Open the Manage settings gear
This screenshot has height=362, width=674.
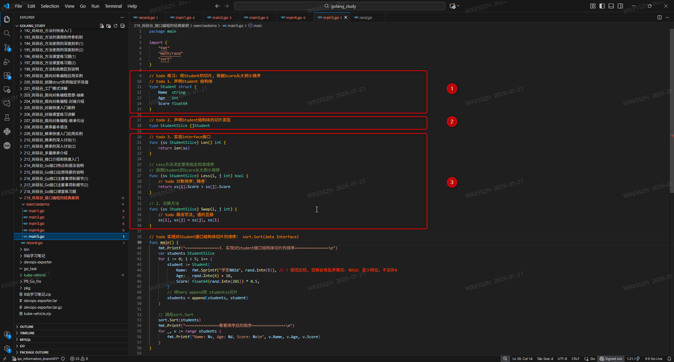tap(7, 349)
